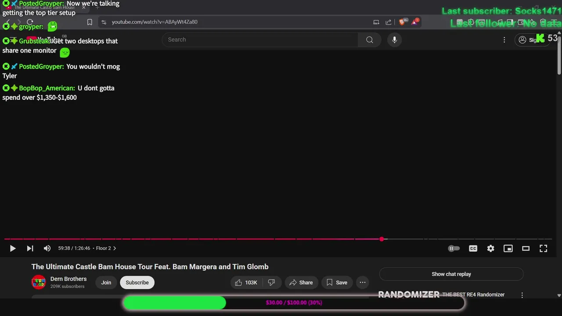This screenshot has height=316, width=562.
Task: Toggle closed captions on the video
Action: 473,248
